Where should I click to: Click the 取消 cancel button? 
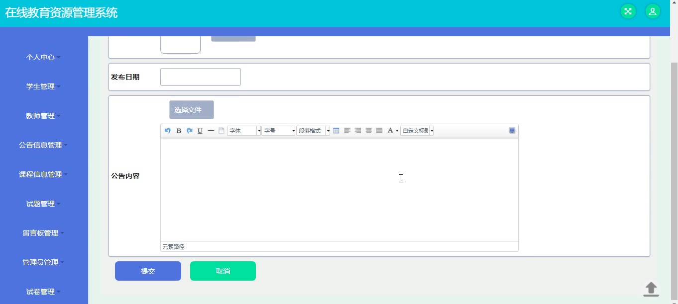(223, 271)
